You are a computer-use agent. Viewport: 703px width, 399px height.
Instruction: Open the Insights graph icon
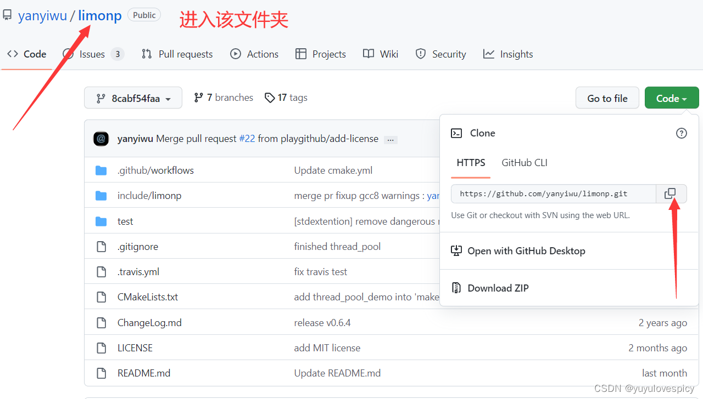[488, 54]
